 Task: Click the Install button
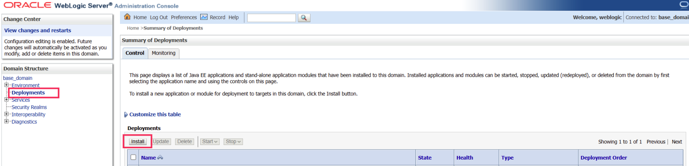138,141
